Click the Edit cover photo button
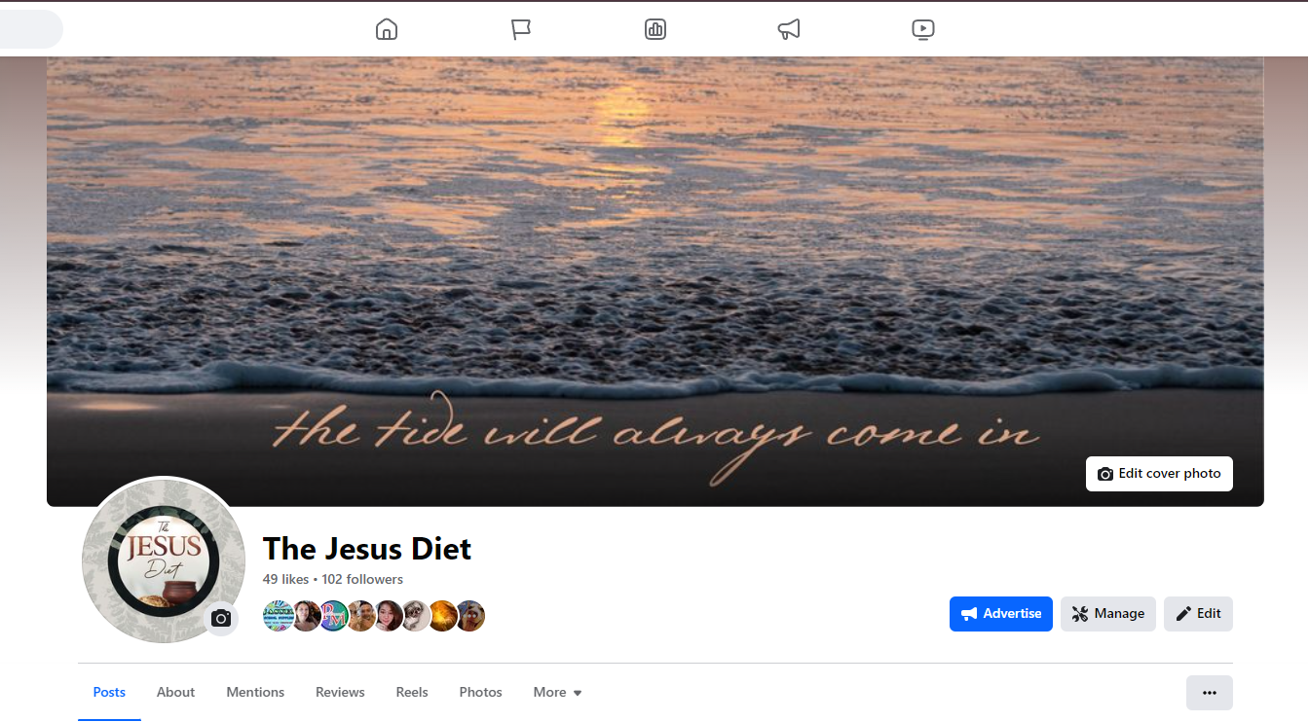Screen dimensions: 1309x722 (1159, 474)
